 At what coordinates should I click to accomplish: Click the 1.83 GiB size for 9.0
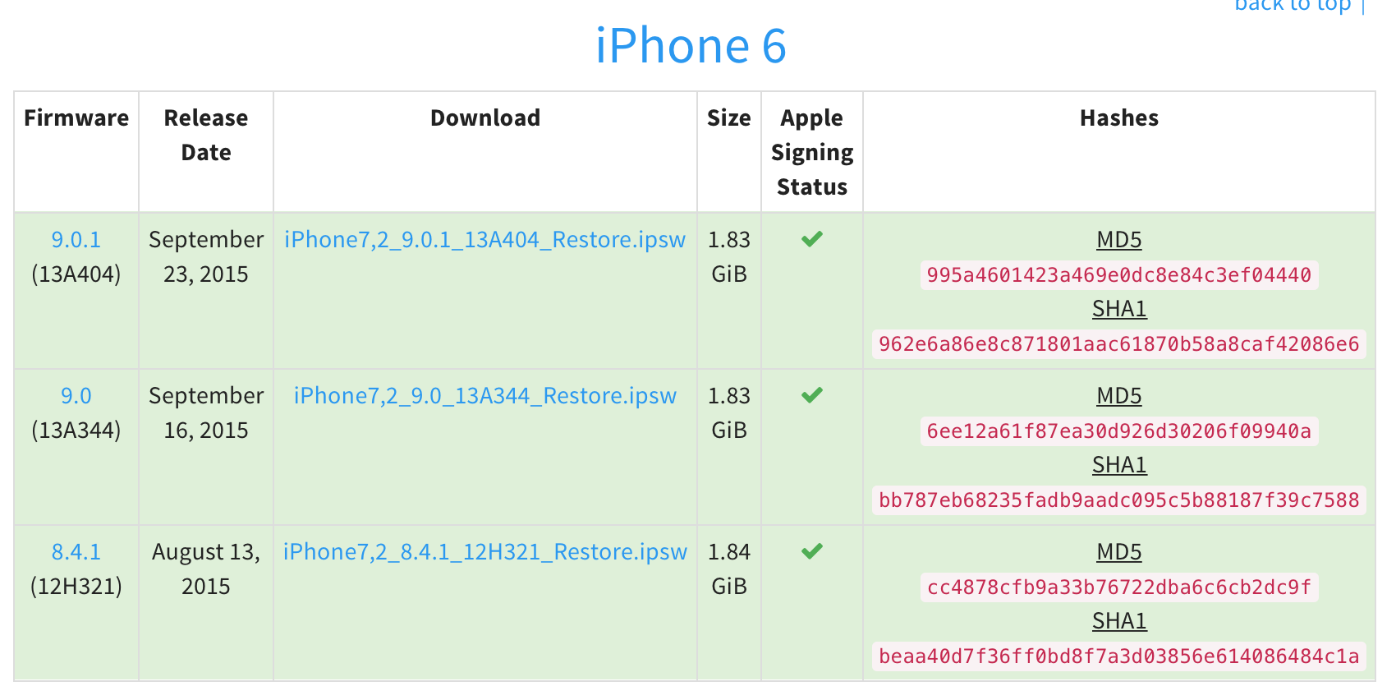[x=729, y=413]
